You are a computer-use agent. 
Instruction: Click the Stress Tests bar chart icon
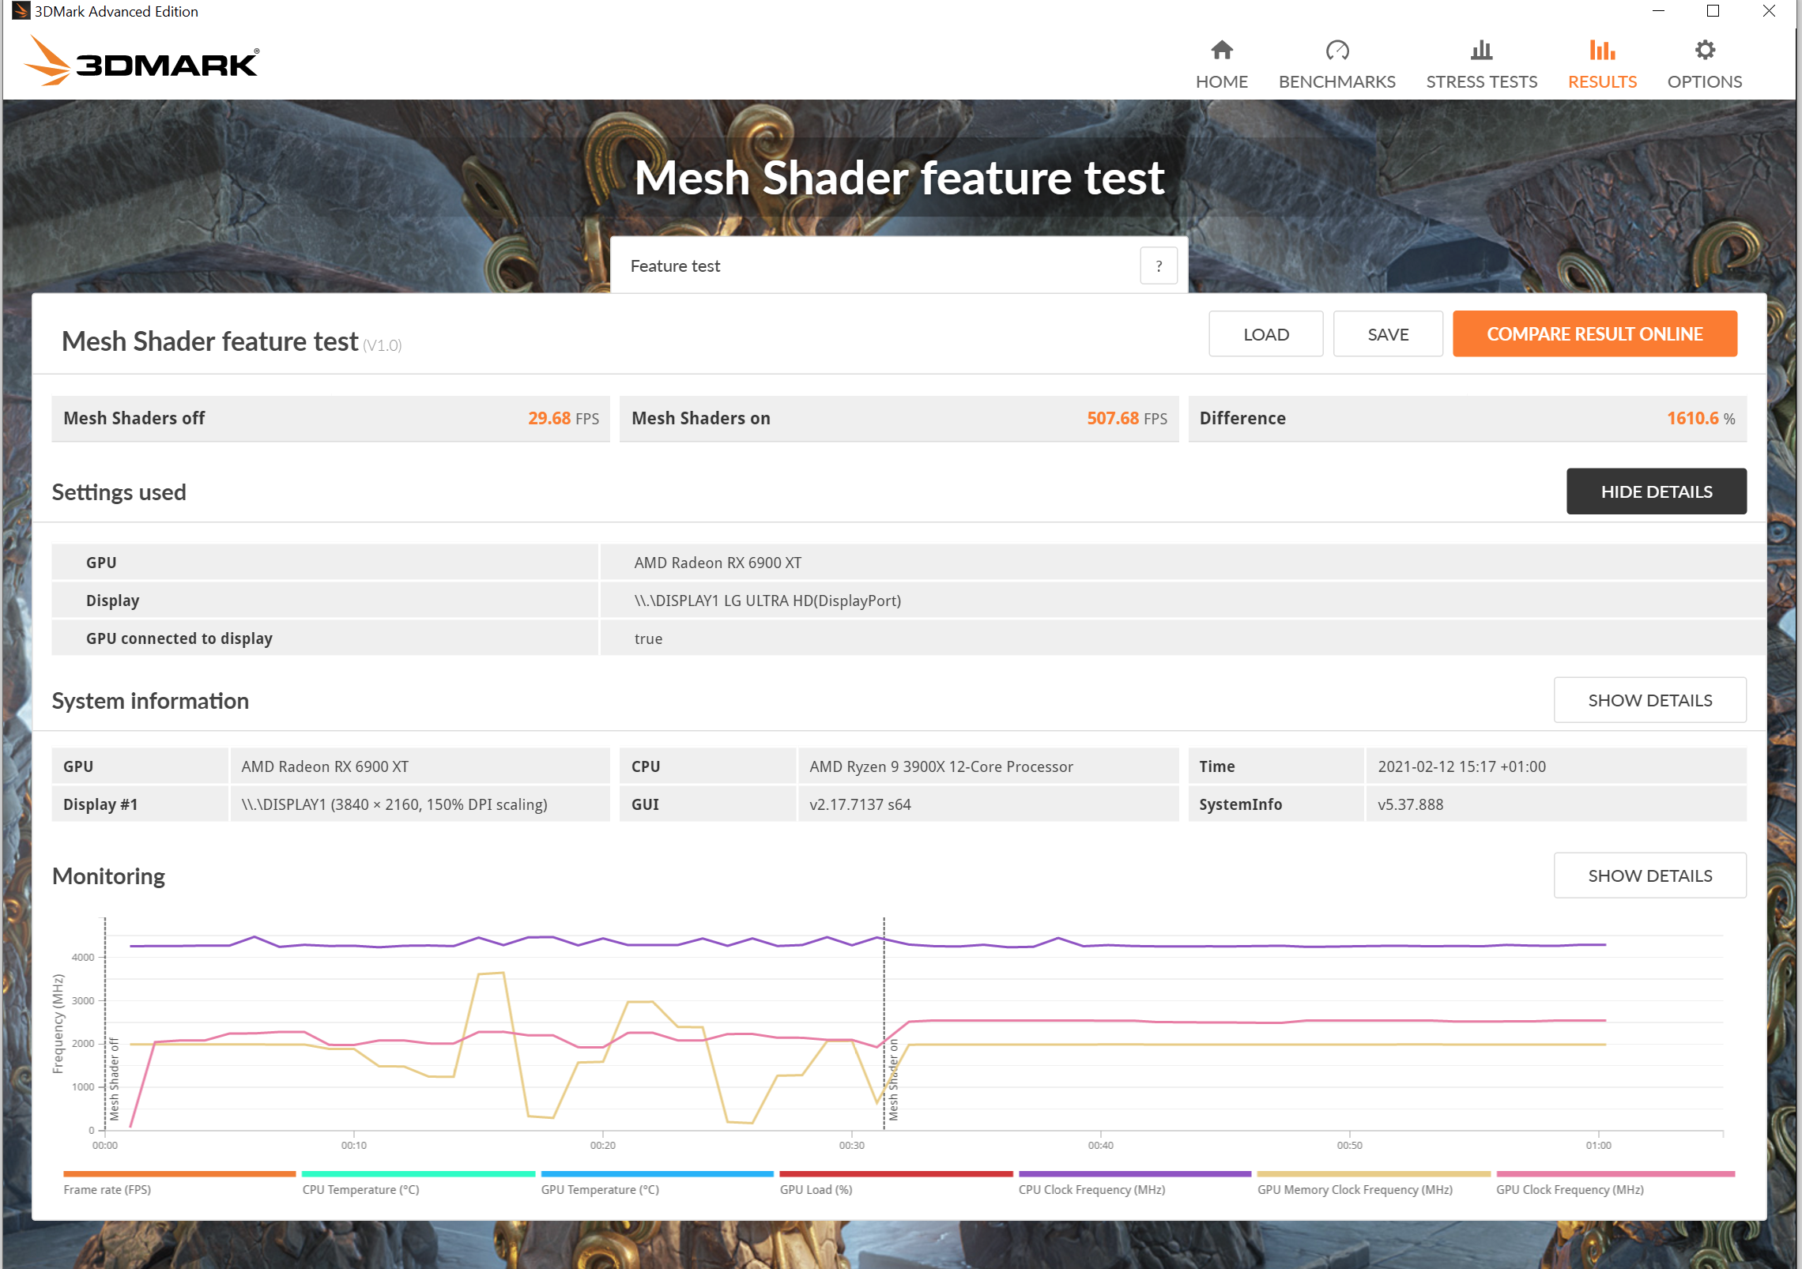click(x=1481, y=50)
